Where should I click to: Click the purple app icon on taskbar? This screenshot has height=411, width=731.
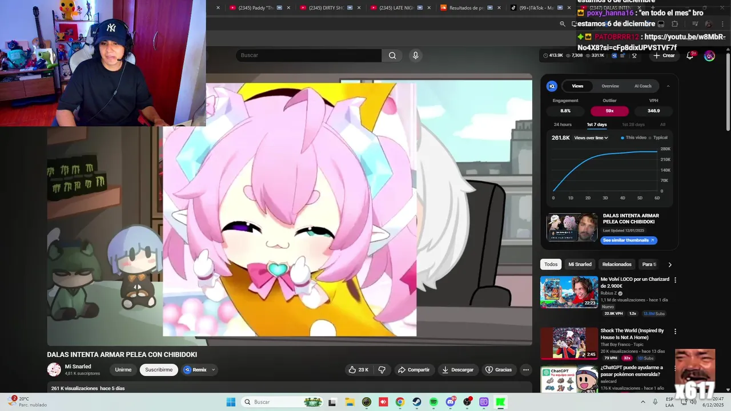484,402
